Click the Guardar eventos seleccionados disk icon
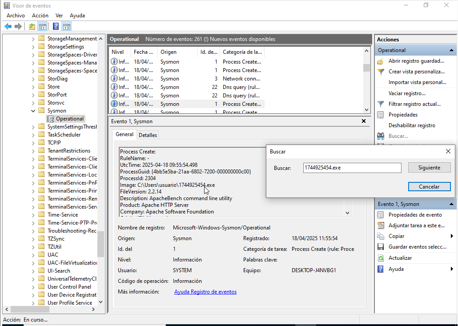 point(380,247)
